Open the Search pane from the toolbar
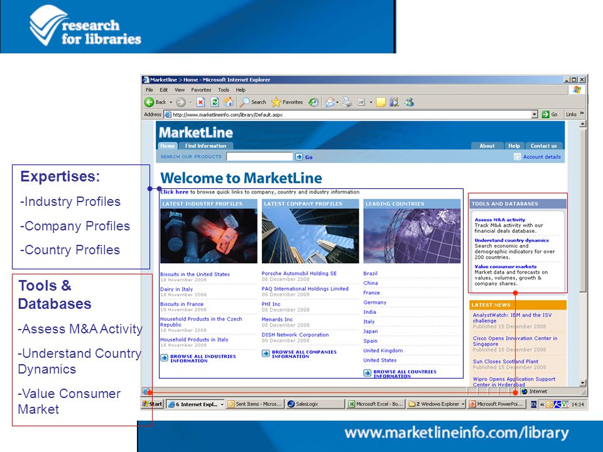The width and height of the screenshot is (603, 452). click(253, 102)
